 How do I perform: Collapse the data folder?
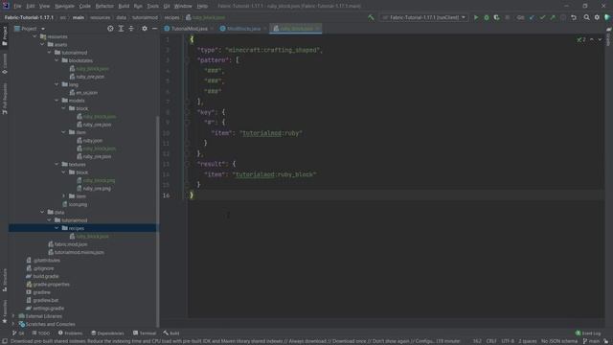pyautogui.click(x=42, y=212)
